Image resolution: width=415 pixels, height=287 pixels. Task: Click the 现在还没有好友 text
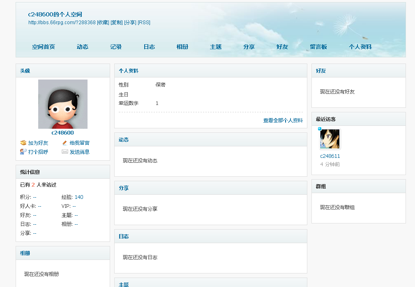click(337, 91)
